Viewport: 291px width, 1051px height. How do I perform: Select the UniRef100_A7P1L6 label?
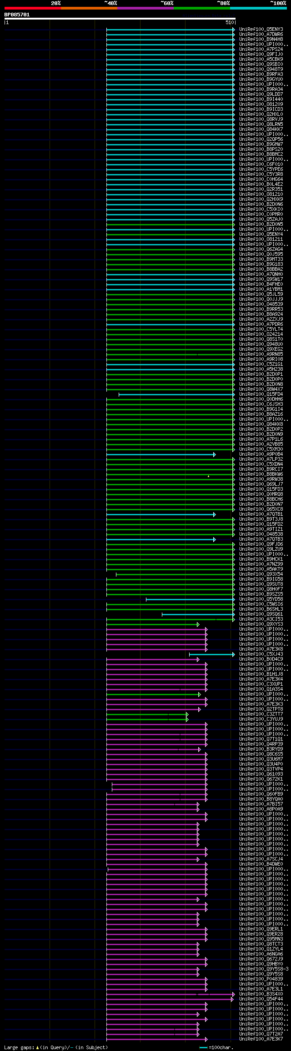261,439
